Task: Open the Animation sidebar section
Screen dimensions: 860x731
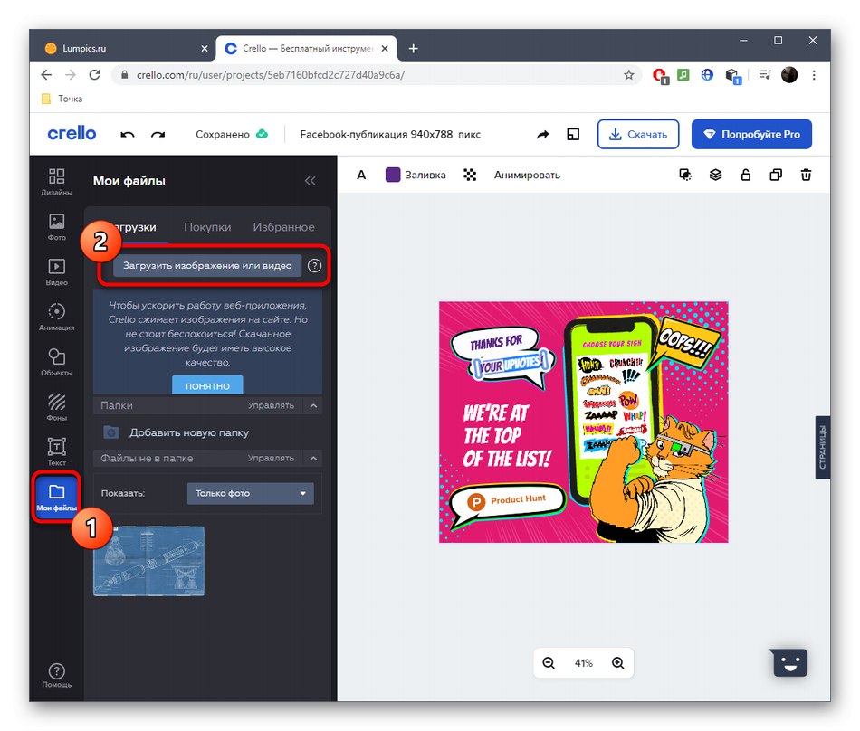Action: tap(56, 318)
